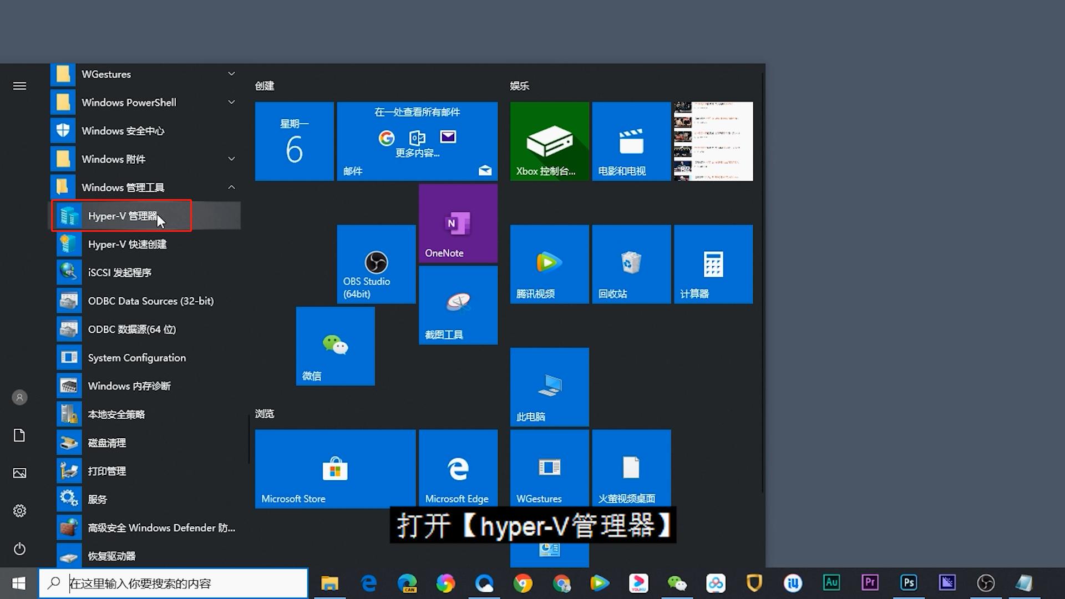
Task: Open Photoshop from the taskbar
Action: click(x=909, y=583)
